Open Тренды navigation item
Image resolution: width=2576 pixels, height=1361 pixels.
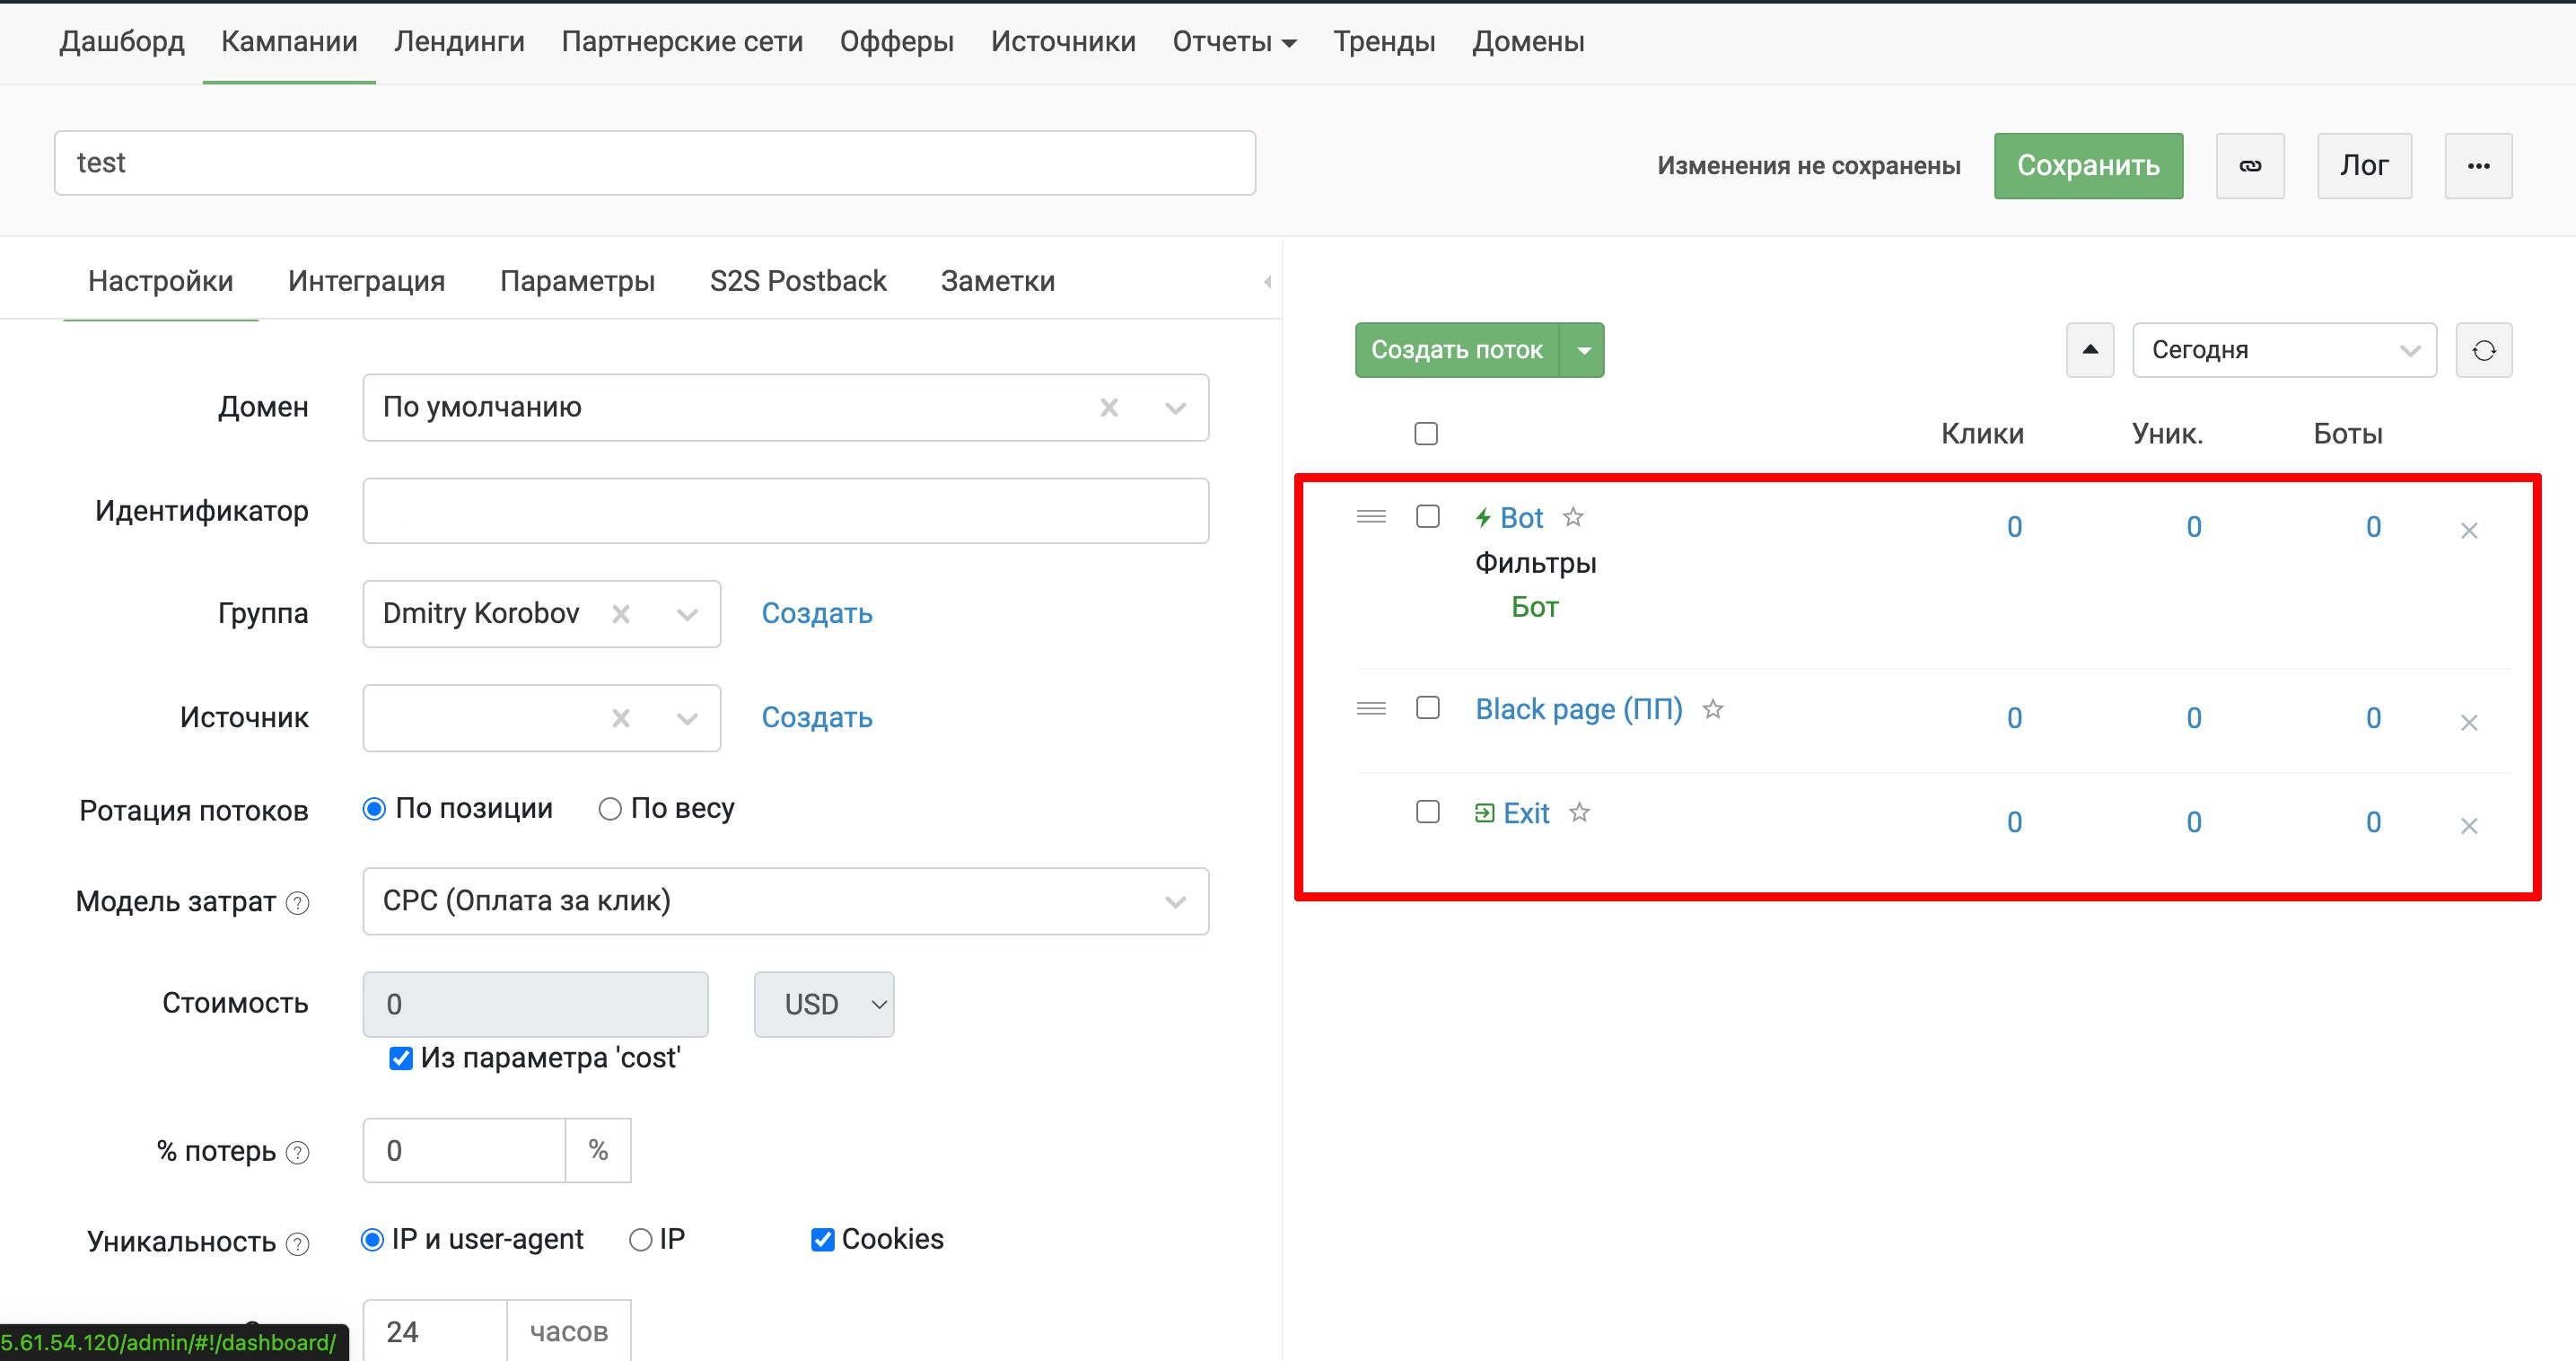(1384, 42)
